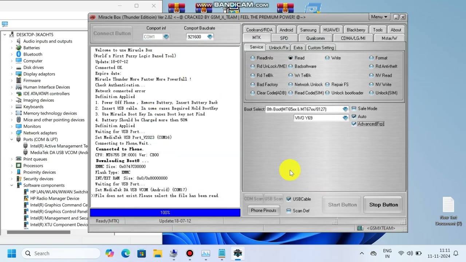Open the Windows Start menu
The height and width of the screenshot is (262, 466).
[12, 253]
